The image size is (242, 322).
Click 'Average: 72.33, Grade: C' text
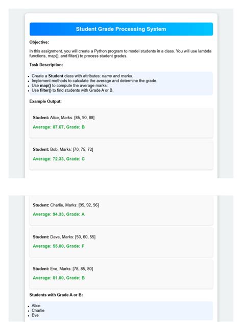tap(59, 159)
